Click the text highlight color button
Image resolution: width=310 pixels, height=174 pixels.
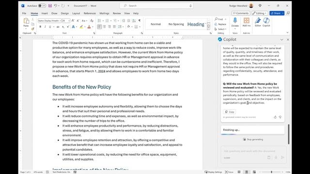click(81, 27)
